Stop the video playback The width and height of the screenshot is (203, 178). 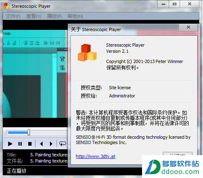click(30, 144)
